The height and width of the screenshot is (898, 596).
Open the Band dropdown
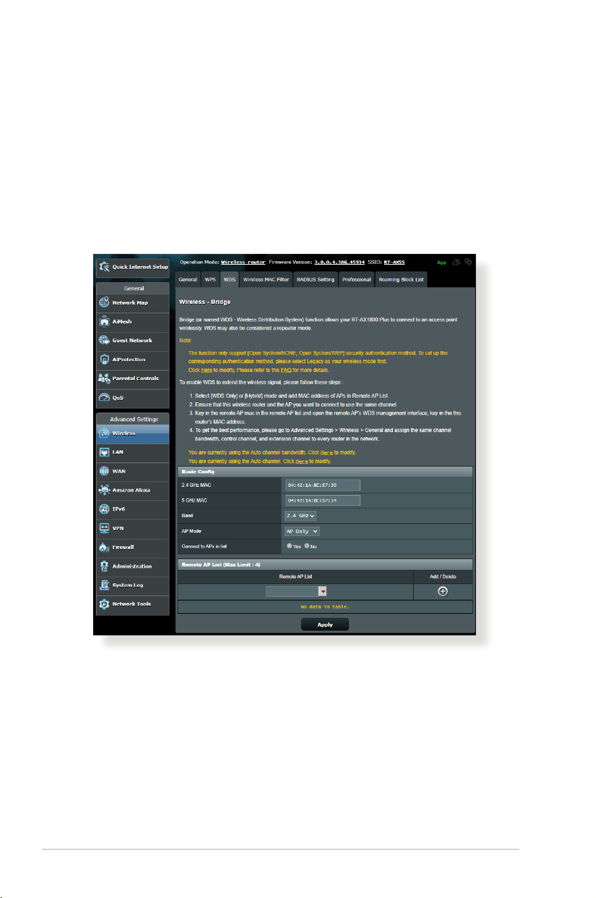(x=300, y=515)
